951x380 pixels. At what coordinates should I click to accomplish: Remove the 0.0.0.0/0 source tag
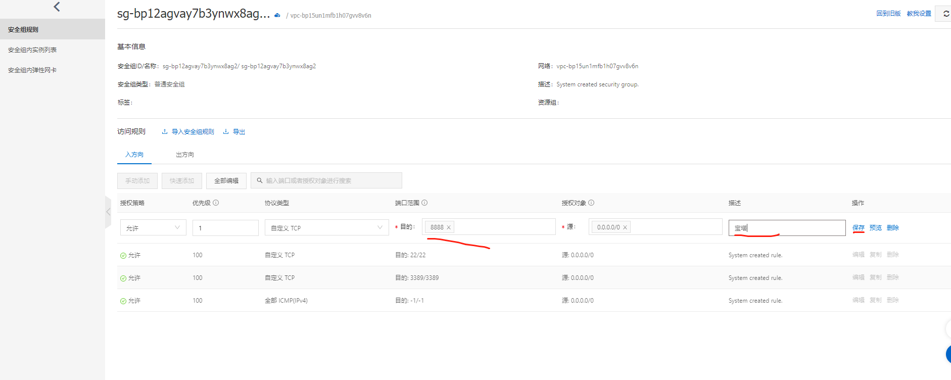click(625, 227)
